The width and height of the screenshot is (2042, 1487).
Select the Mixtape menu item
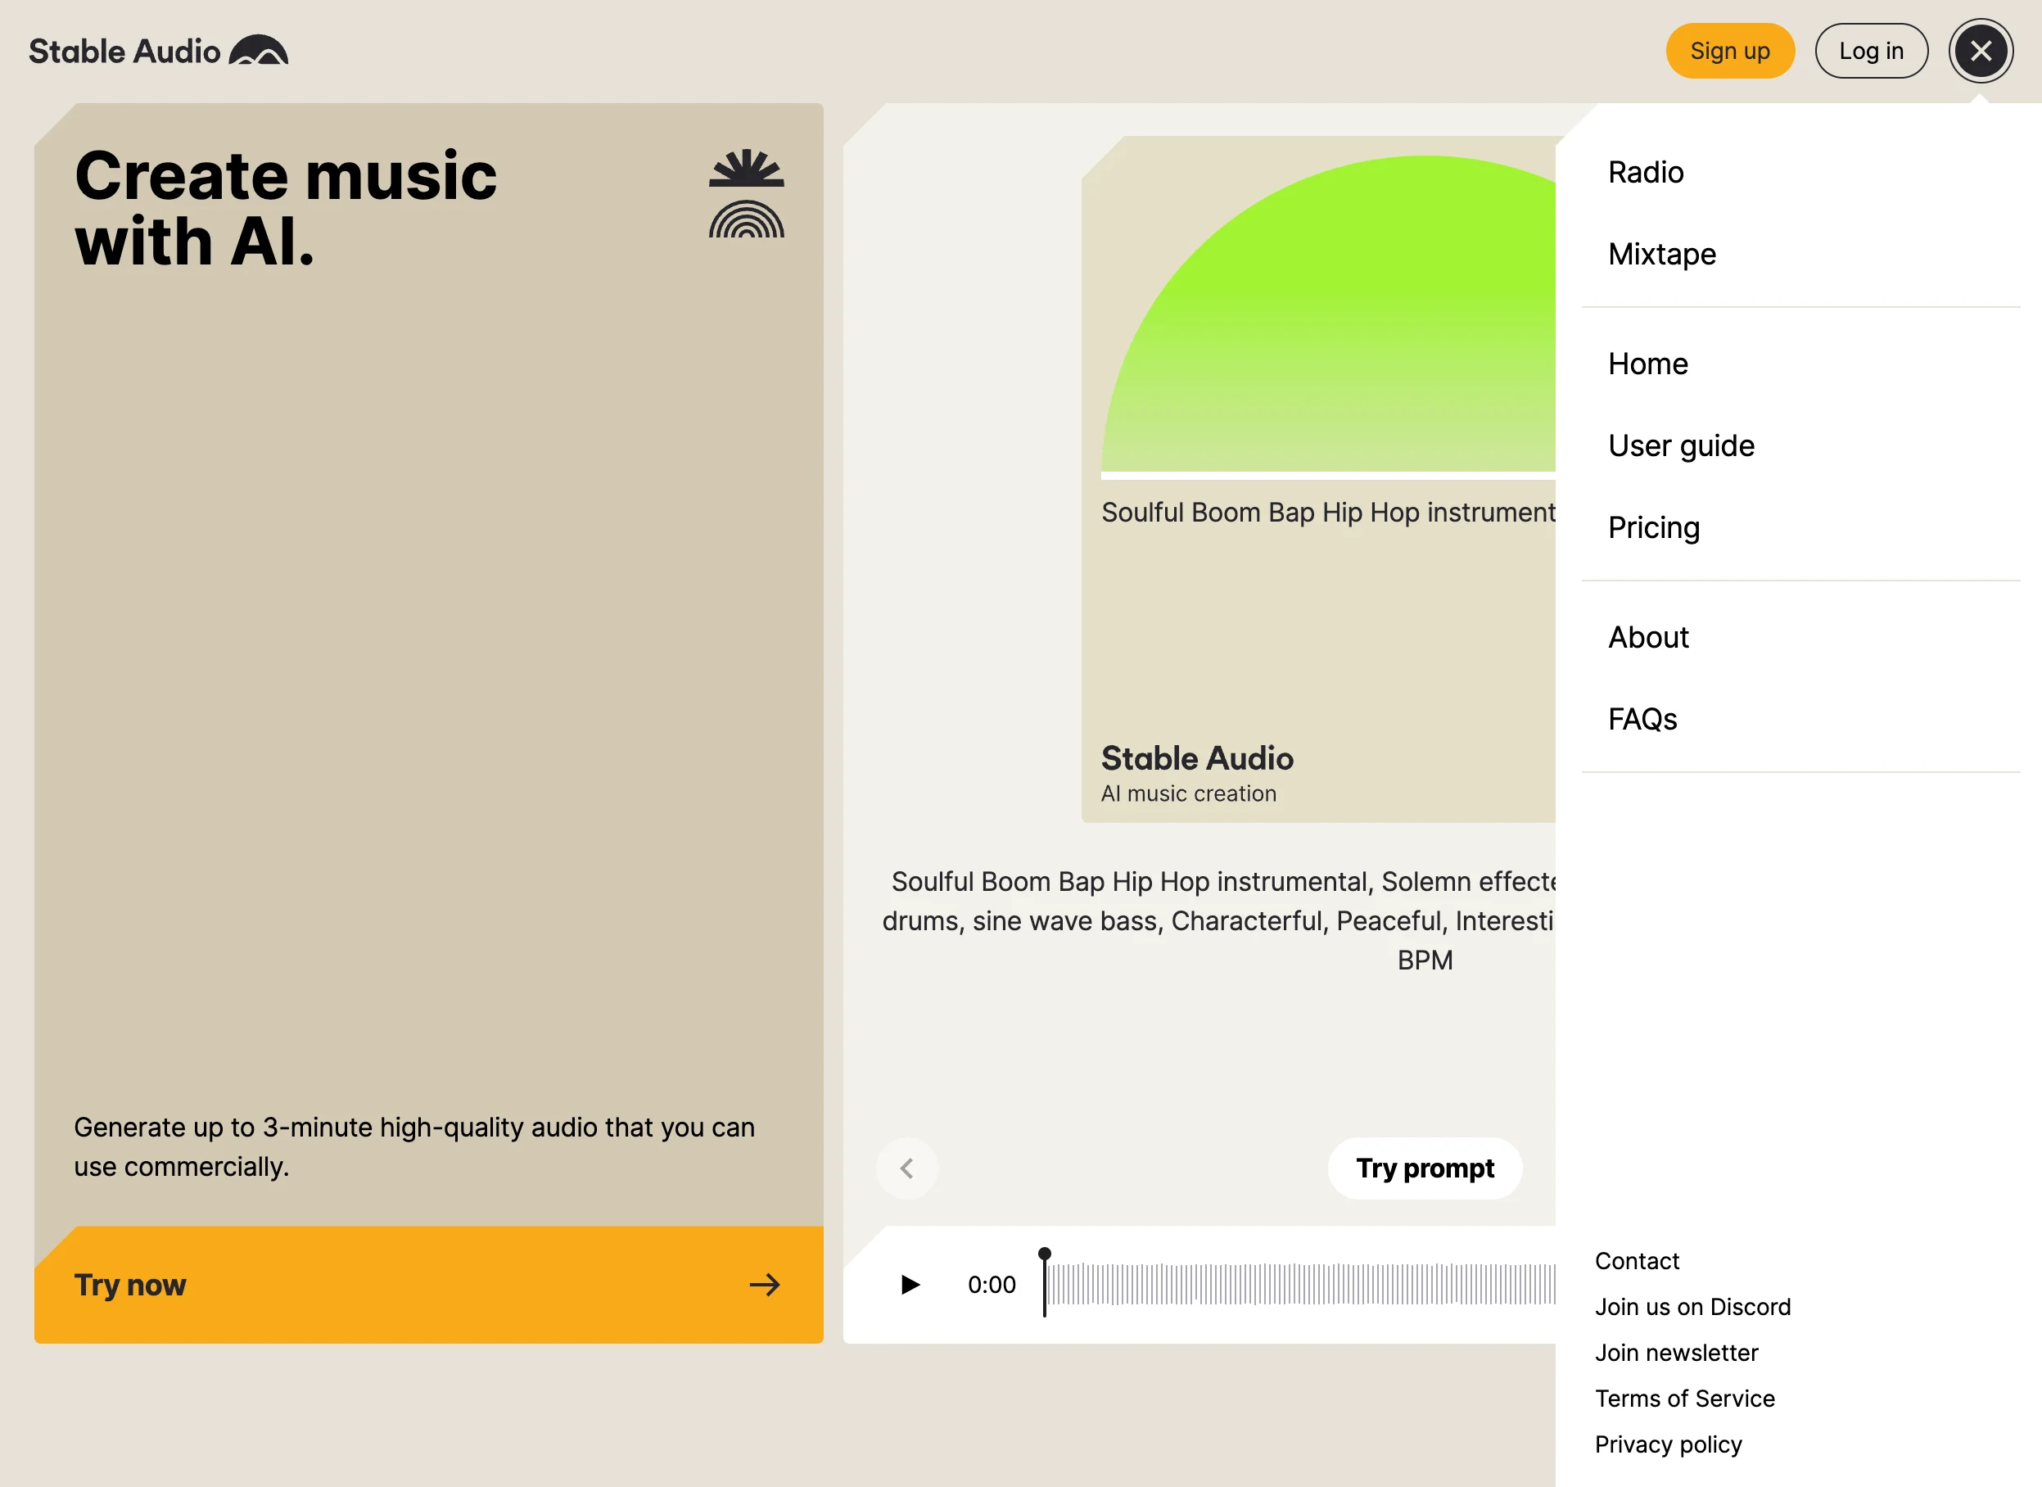pyautogui.click(x=1663, y=254)
